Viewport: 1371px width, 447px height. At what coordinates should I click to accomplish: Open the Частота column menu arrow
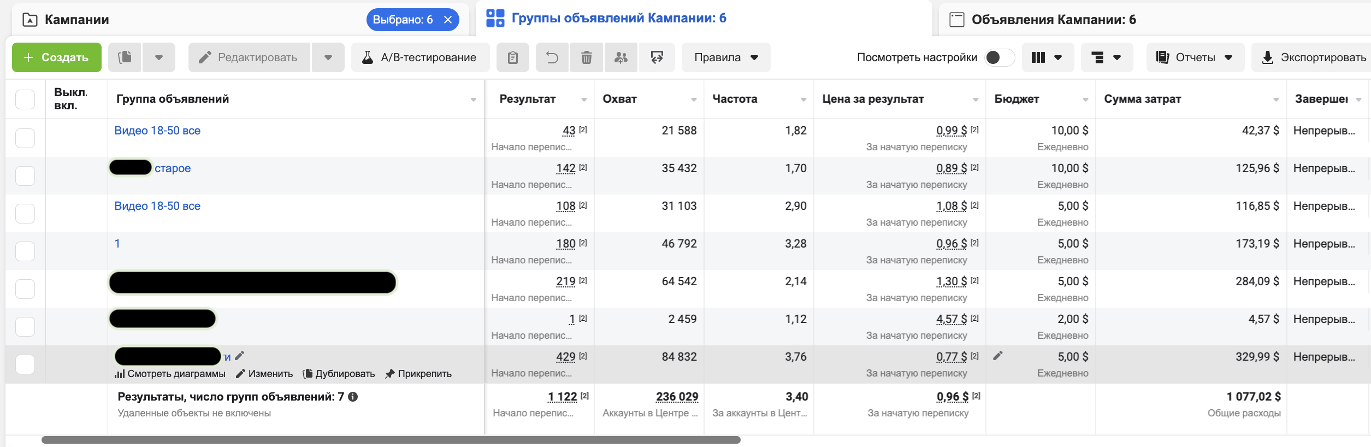tap(803, 99)
